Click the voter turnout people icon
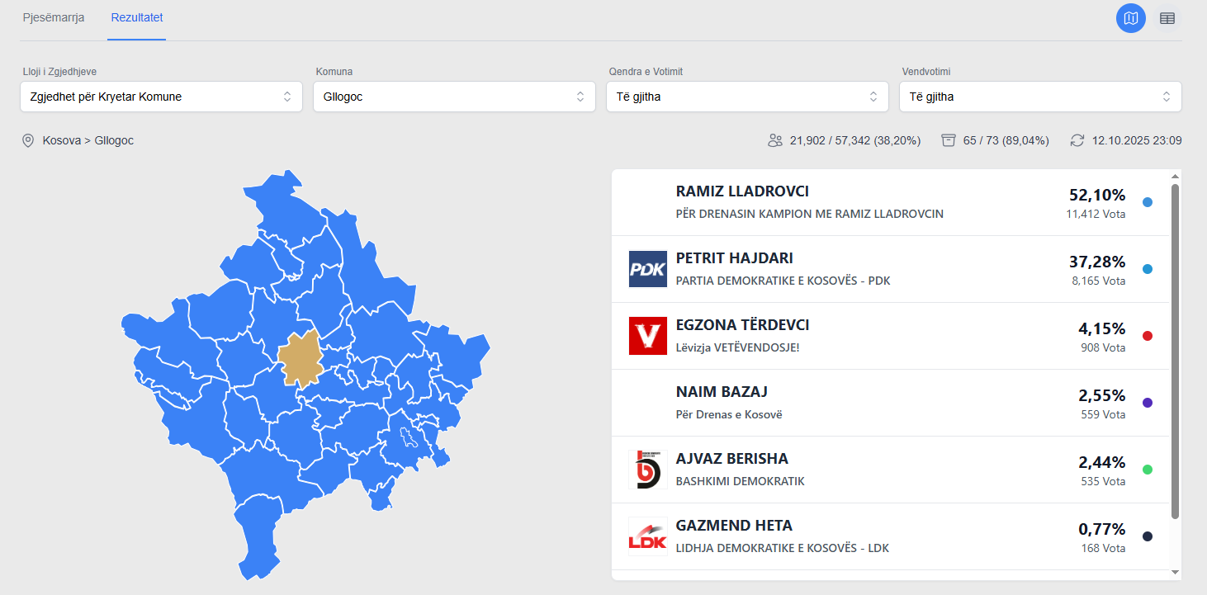1207x595 pixels. point(774,140)
